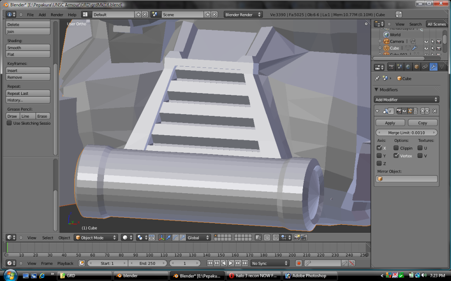
Task: Collapse the Modifiers panel triangle
Action: 377,90
